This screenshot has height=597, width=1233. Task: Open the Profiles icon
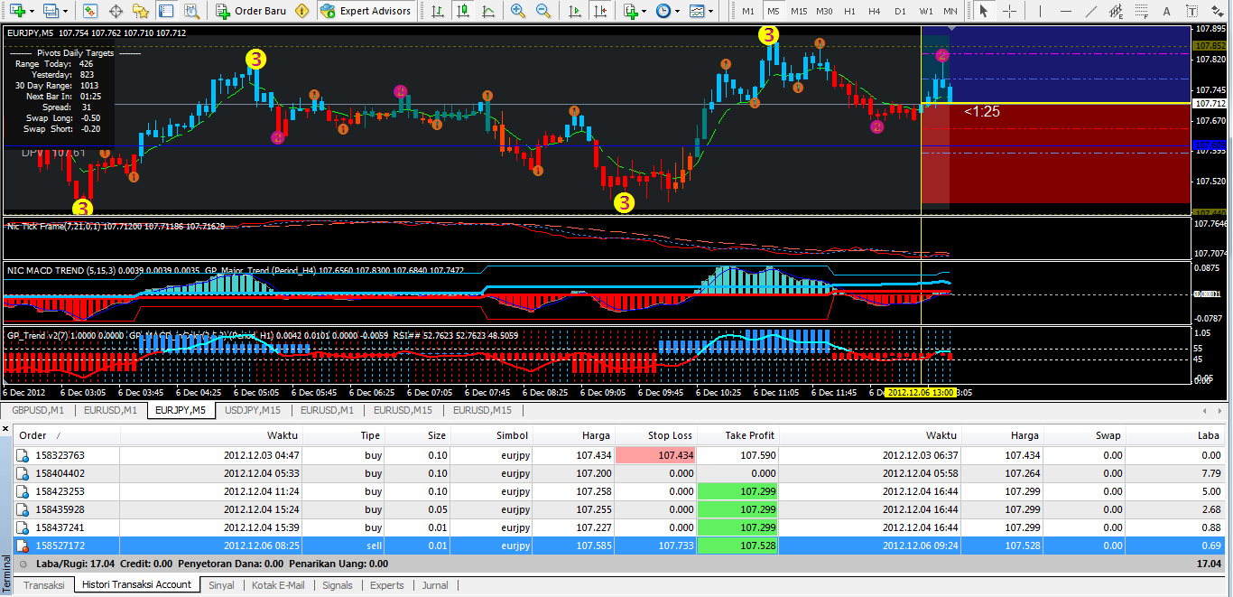pyautogui.click(x=51, y=11)
